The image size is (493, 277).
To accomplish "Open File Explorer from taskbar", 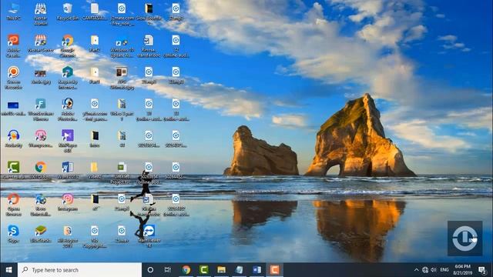I will (x=221, y=270).
